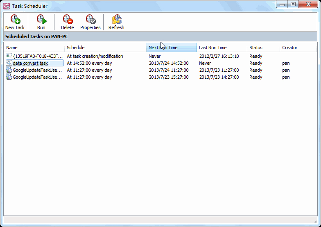Image resolution: width=321 pixels, height=227 pixels.
Task: Select the first GoogleUpdateTaskUse... task entry
Action: point(37,70)
